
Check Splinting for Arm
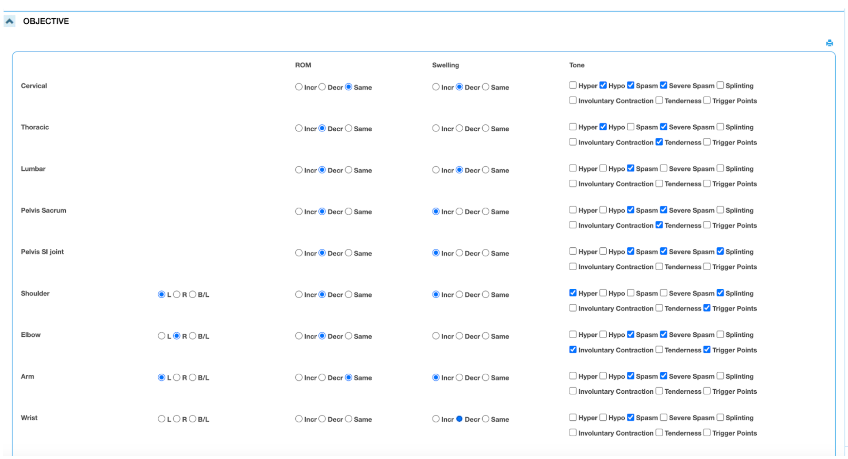(x=720, y=376)
